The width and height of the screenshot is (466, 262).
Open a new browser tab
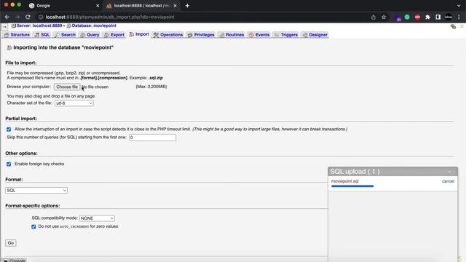187,6
